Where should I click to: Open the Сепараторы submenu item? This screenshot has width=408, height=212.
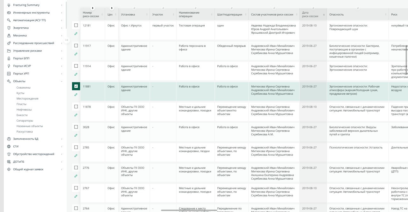(x=25, y=121)
